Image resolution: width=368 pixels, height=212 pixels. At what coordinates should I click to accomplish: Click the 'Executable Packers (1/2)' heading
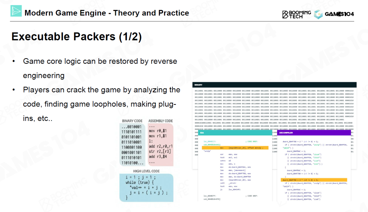tap(76, 37)
